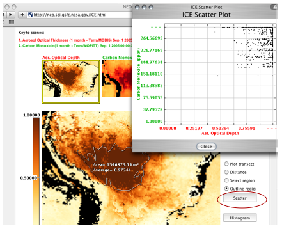282x231 pixels.
Task: Click the 1.00000 color scale maximum value
Action: pyautogui.click(x=31, y=115)
